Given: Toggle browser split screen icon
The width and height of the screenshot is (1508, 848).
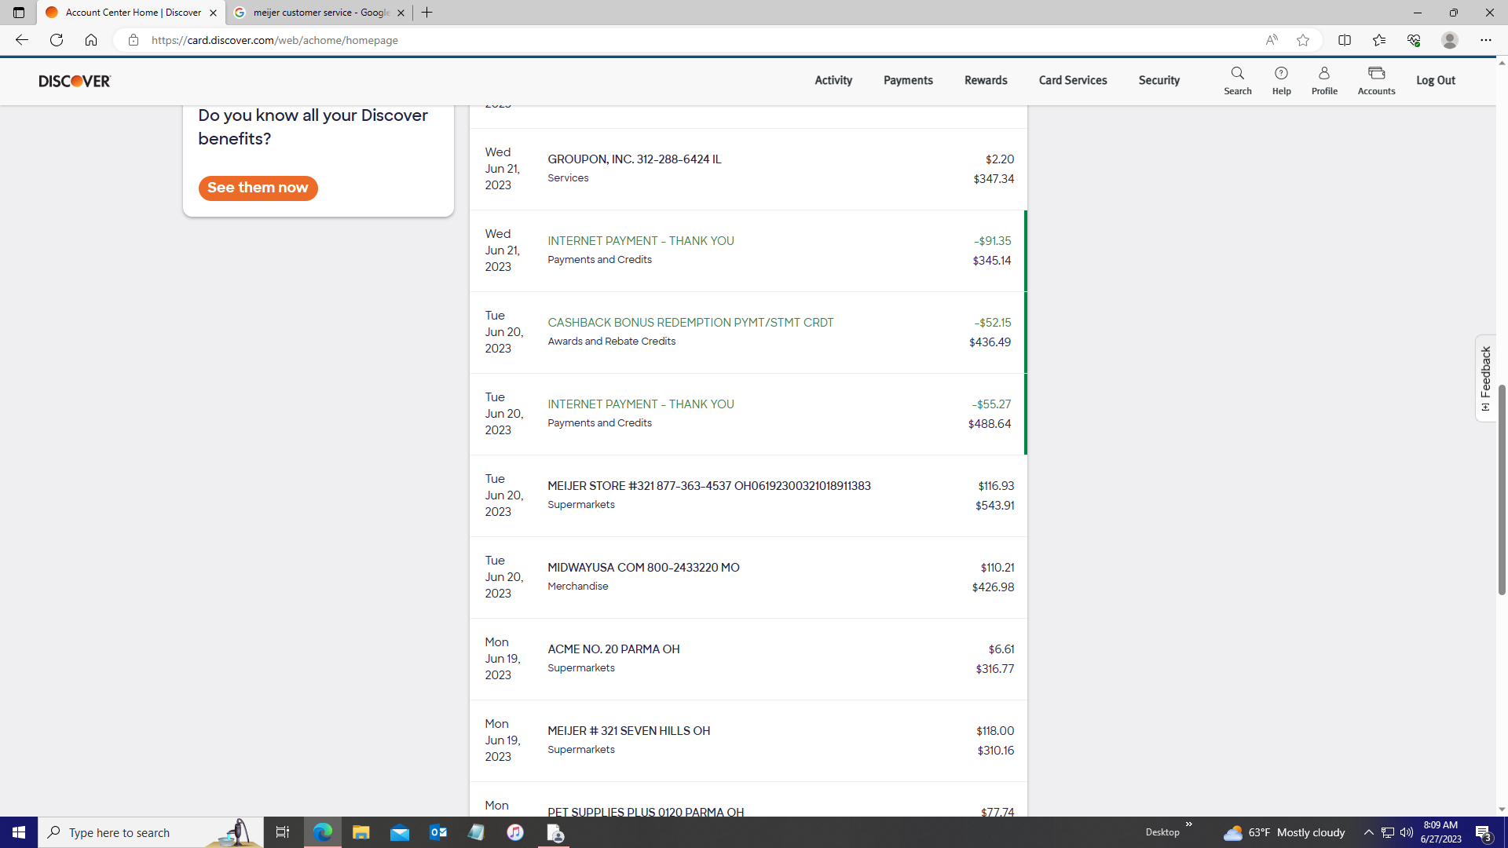Looking at the screenshot, I should point(1344,40).
